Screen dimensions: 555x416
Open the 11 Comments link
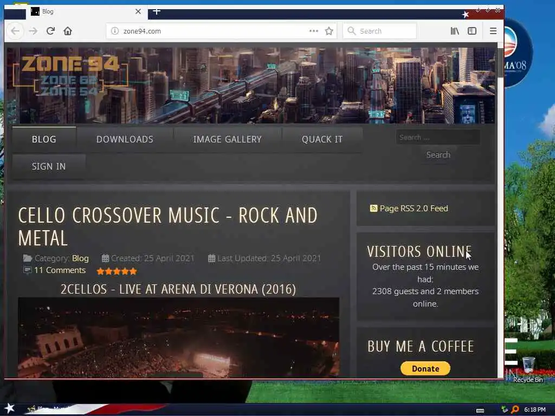[x=60, y=270]
